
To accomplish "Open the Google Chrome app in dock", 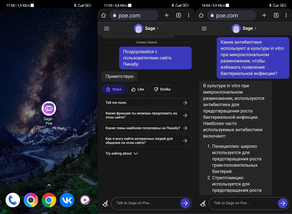I will [x=49, y=200].
